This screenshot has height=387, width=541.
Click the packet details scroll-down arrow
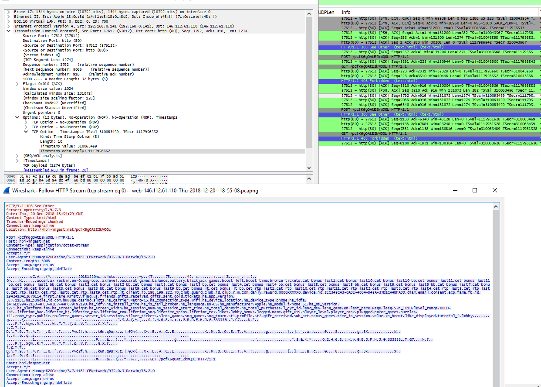click(x=309, y=168)
